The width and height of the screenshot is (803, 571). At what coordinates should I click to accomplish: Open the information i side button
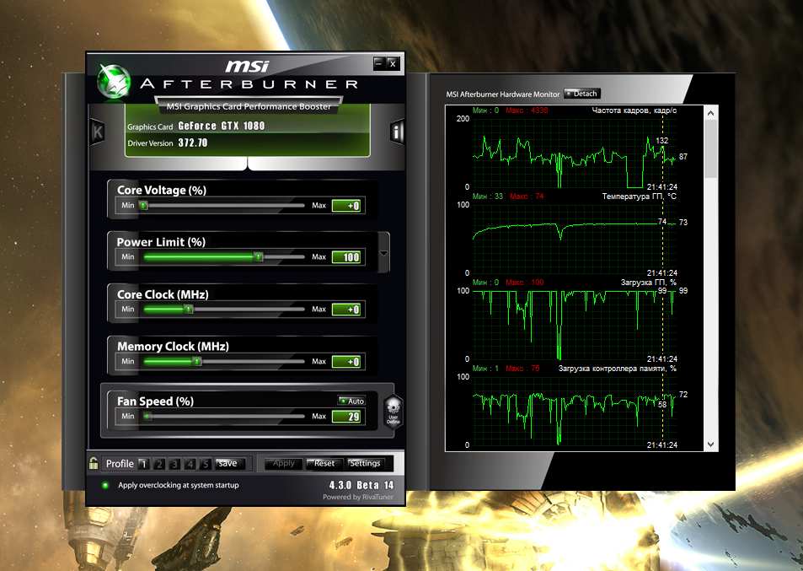click(396, 132)
